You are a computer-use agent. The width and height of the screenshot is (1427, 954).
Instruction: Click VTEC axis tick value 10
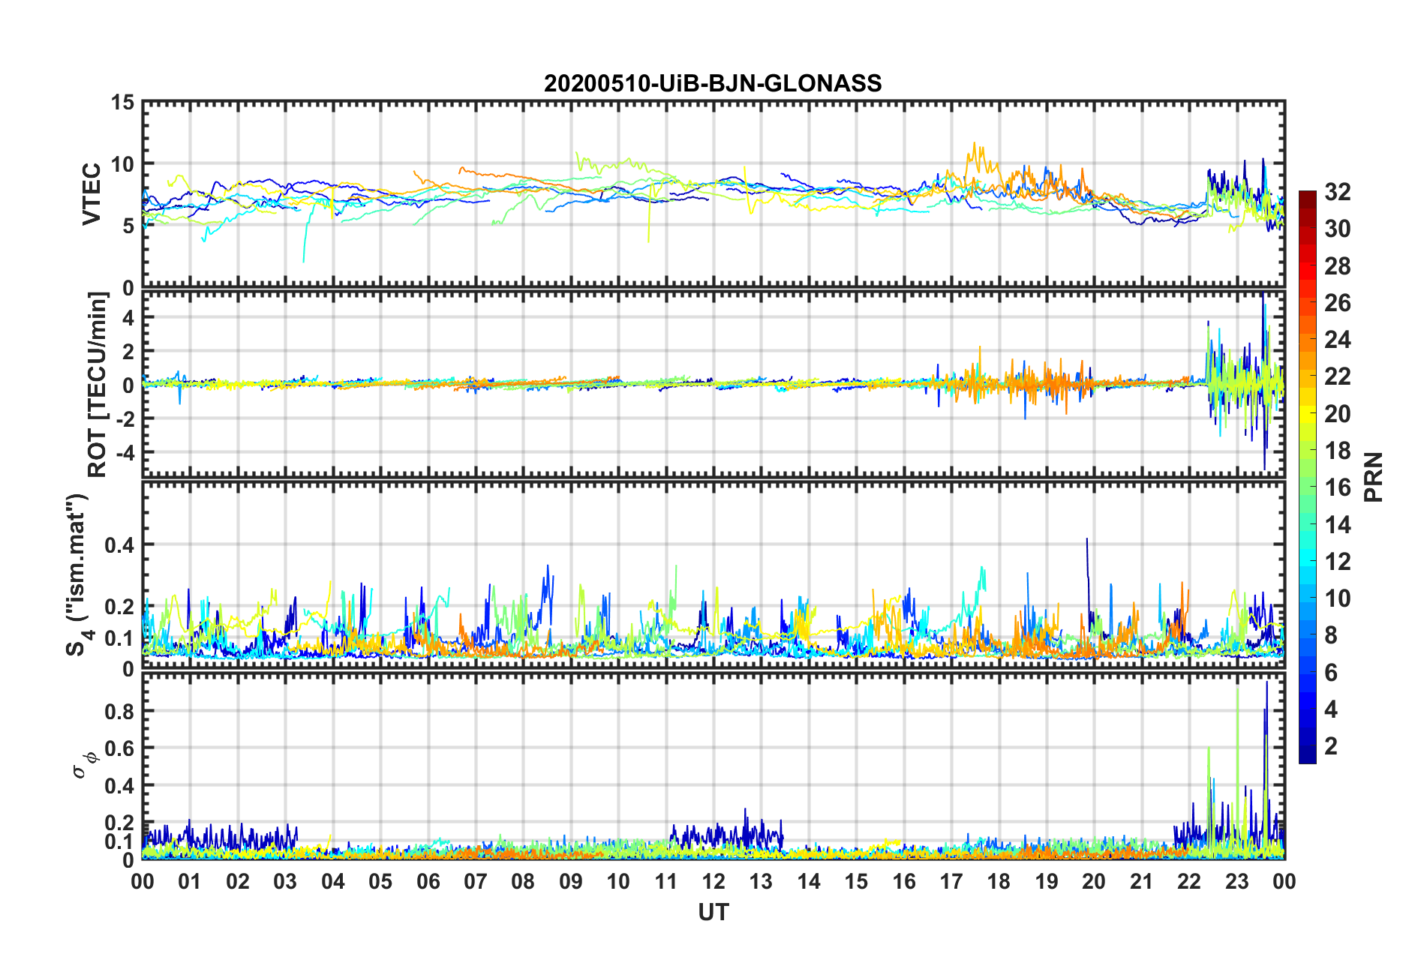122,164
